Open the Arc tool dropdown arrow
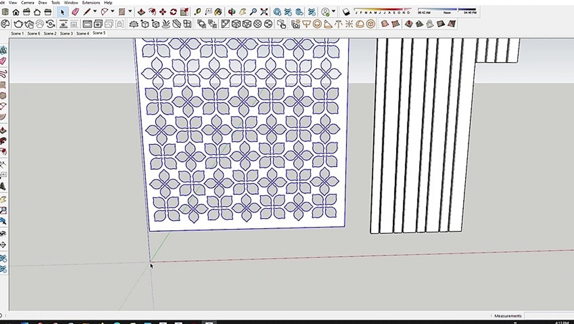 click(112, 12)
